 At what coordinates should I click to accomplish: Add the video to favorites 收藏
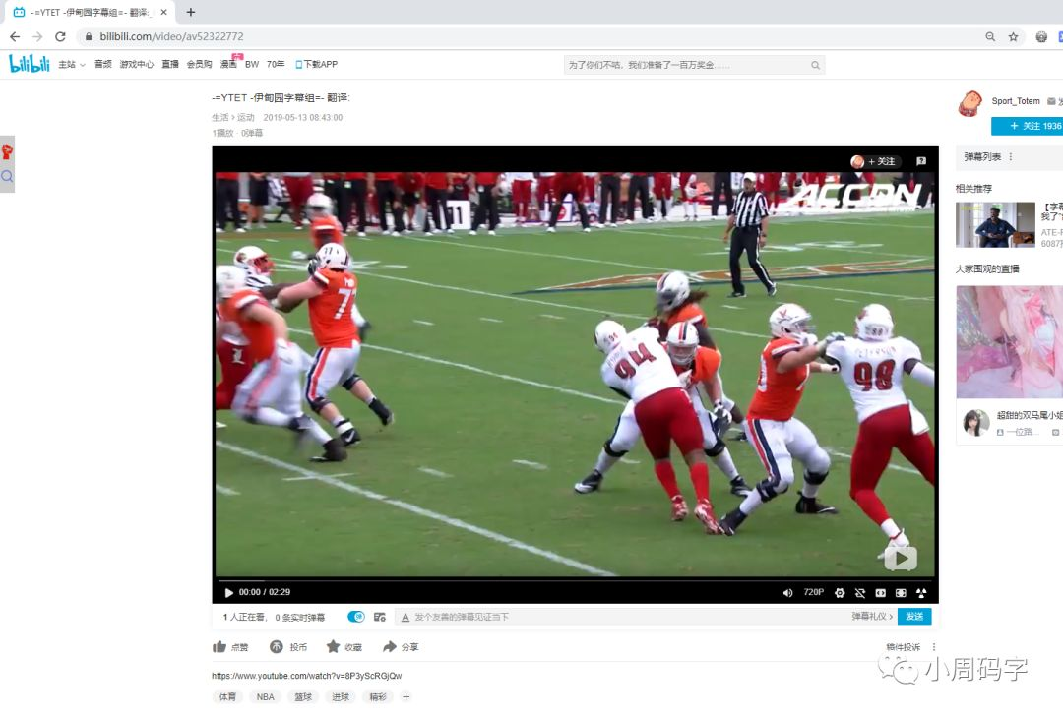[x=344, y=647]
